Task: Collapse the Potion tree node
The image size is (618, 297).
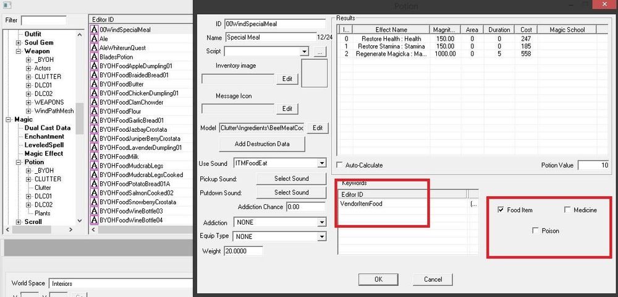Action: (19, 162)
